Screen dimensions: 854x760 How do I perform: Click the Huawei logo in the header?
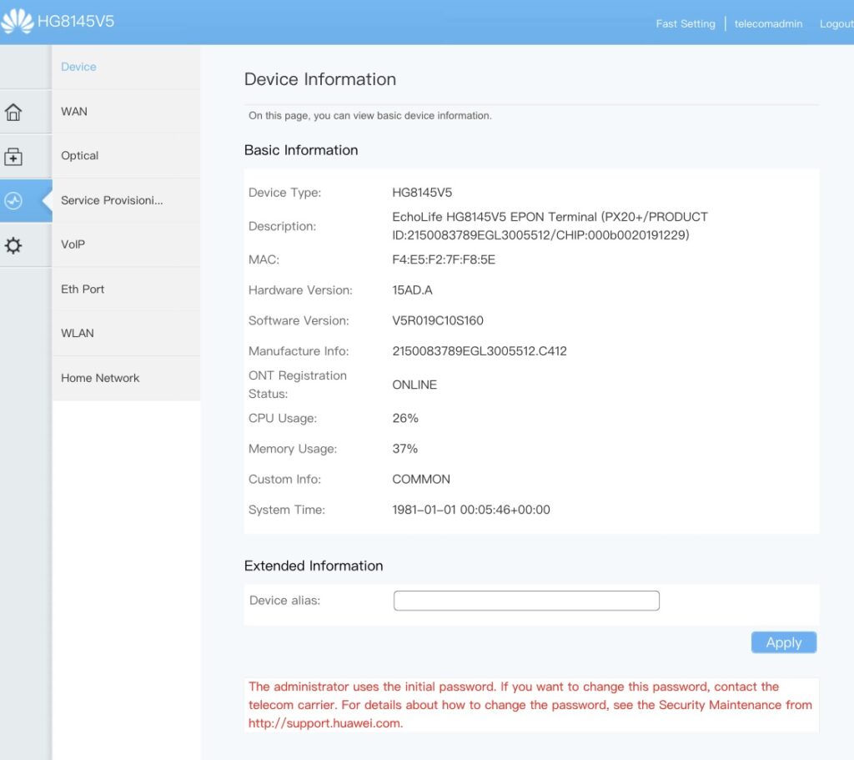coord(17,21)
